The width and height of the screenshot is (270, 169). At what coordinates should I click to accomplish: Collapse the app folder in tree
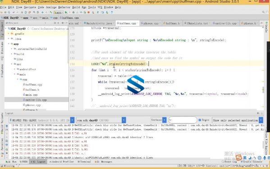pyautogui.click(x=9, y=44)
